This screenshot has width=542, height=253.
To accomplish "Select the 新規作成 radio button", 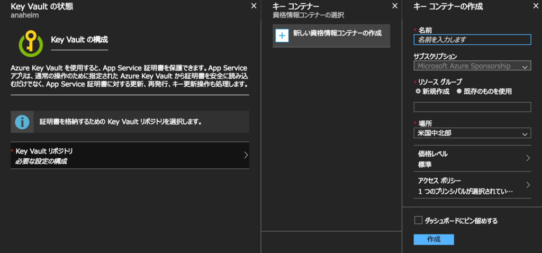I will tap(418, 92).
